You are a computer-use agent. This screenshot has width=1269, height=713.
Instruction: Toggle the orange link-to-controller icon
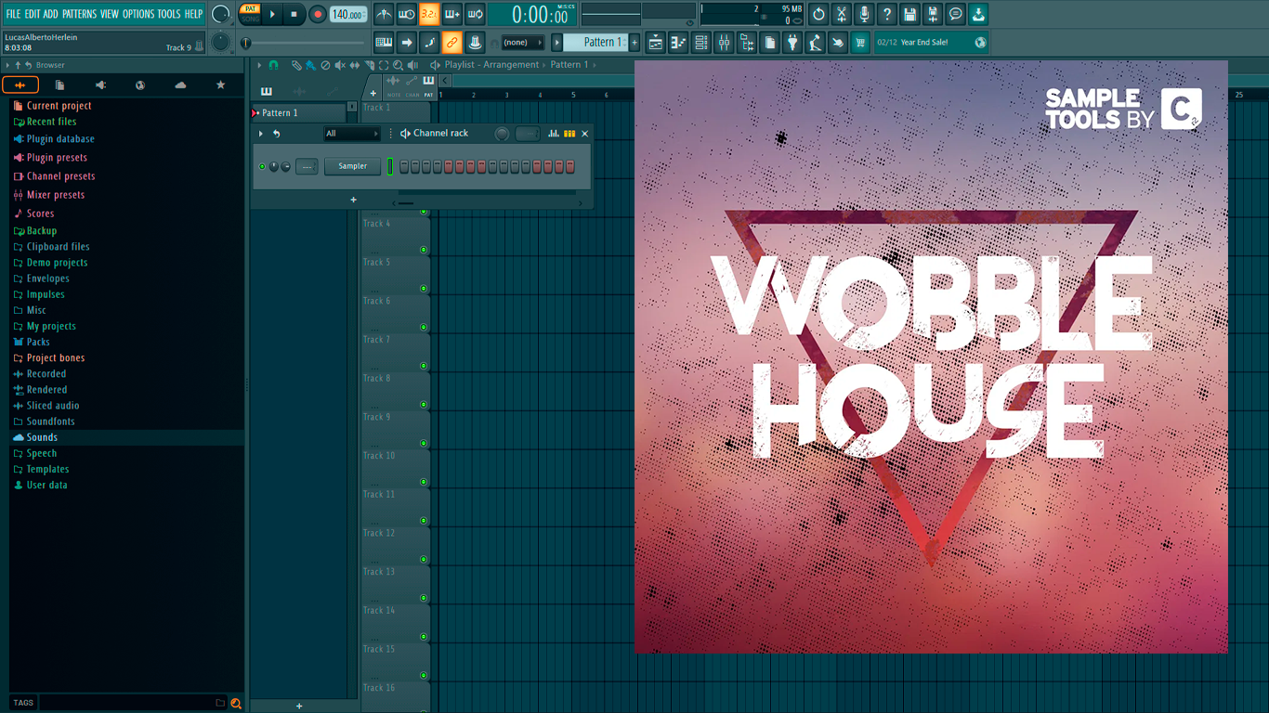pos(451,43)
